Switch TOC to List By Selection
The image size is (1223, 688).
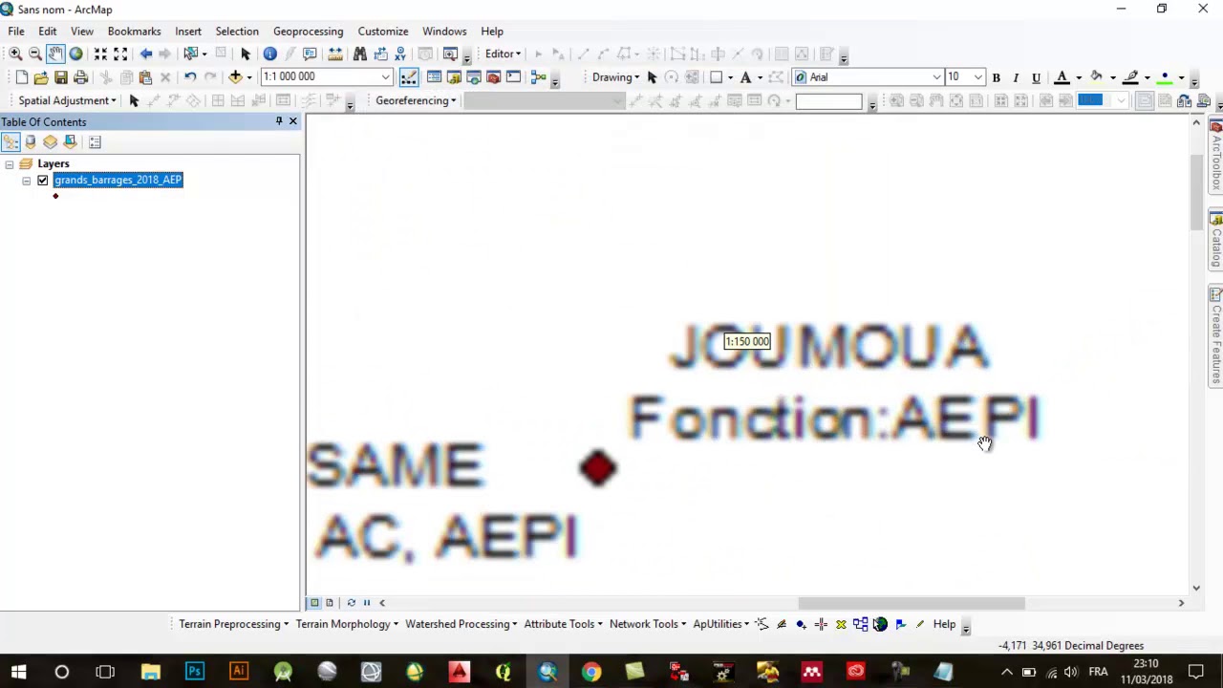[70, 141]
